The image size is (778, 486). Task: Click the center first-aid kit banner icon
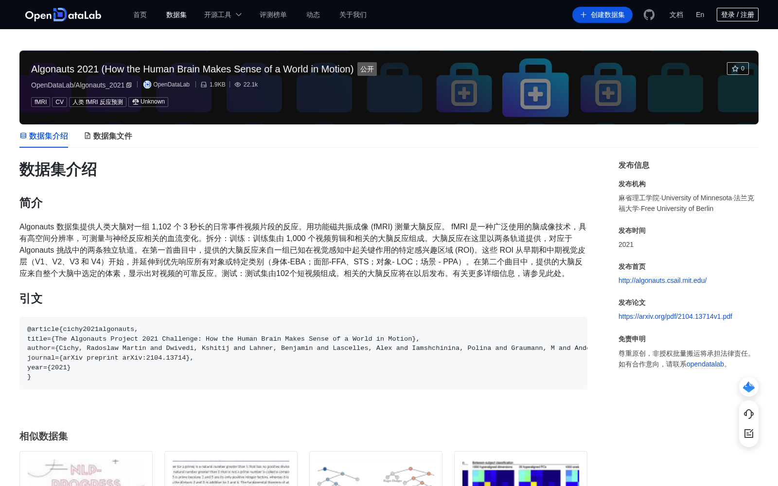click(535, 88)
